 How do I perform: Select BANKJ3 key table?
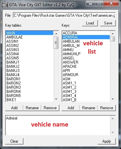click(x=30, y=70)
